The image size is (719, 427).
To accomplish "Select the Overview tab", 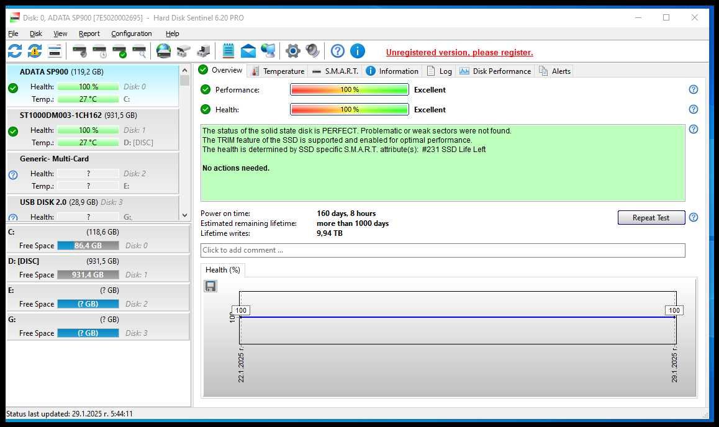I will point(220,70).
